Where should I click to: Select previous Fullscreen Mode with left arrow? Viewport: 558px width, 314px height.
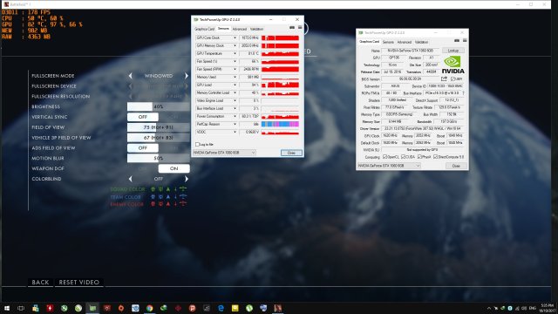point(130,76)
